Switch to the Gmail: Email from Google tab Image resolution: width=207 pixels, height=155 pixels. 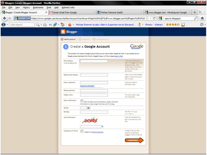click(72, 12)
